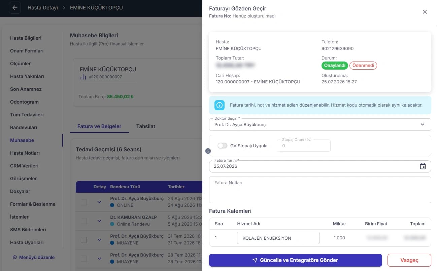437x271 pixels.
Task: Open CRM Verileri in the sidebar
Action: click(24, 166)
